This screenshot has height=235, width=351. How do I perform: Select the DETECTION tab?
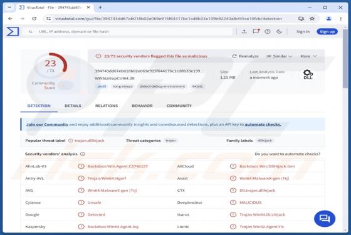(x=39, y=106)
